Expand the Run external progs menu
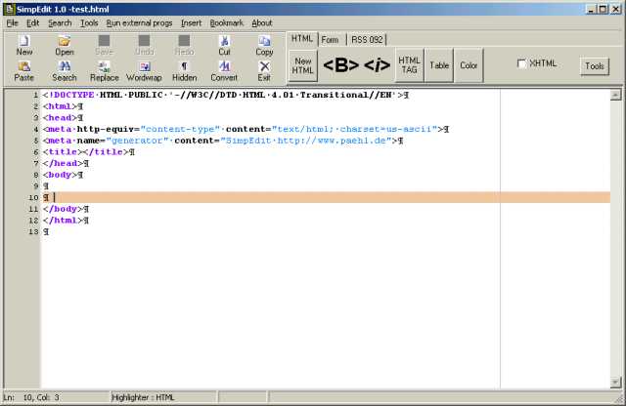Screen dimensions: 626x406 click(x=140, y=22)
